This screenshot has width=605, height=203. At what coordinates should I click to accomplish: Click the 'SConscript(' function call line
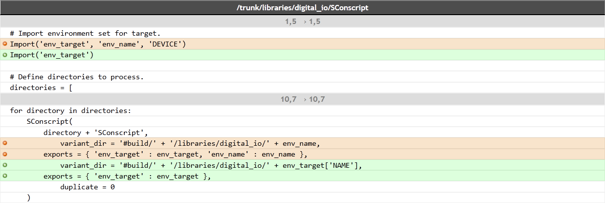[49, 121]
